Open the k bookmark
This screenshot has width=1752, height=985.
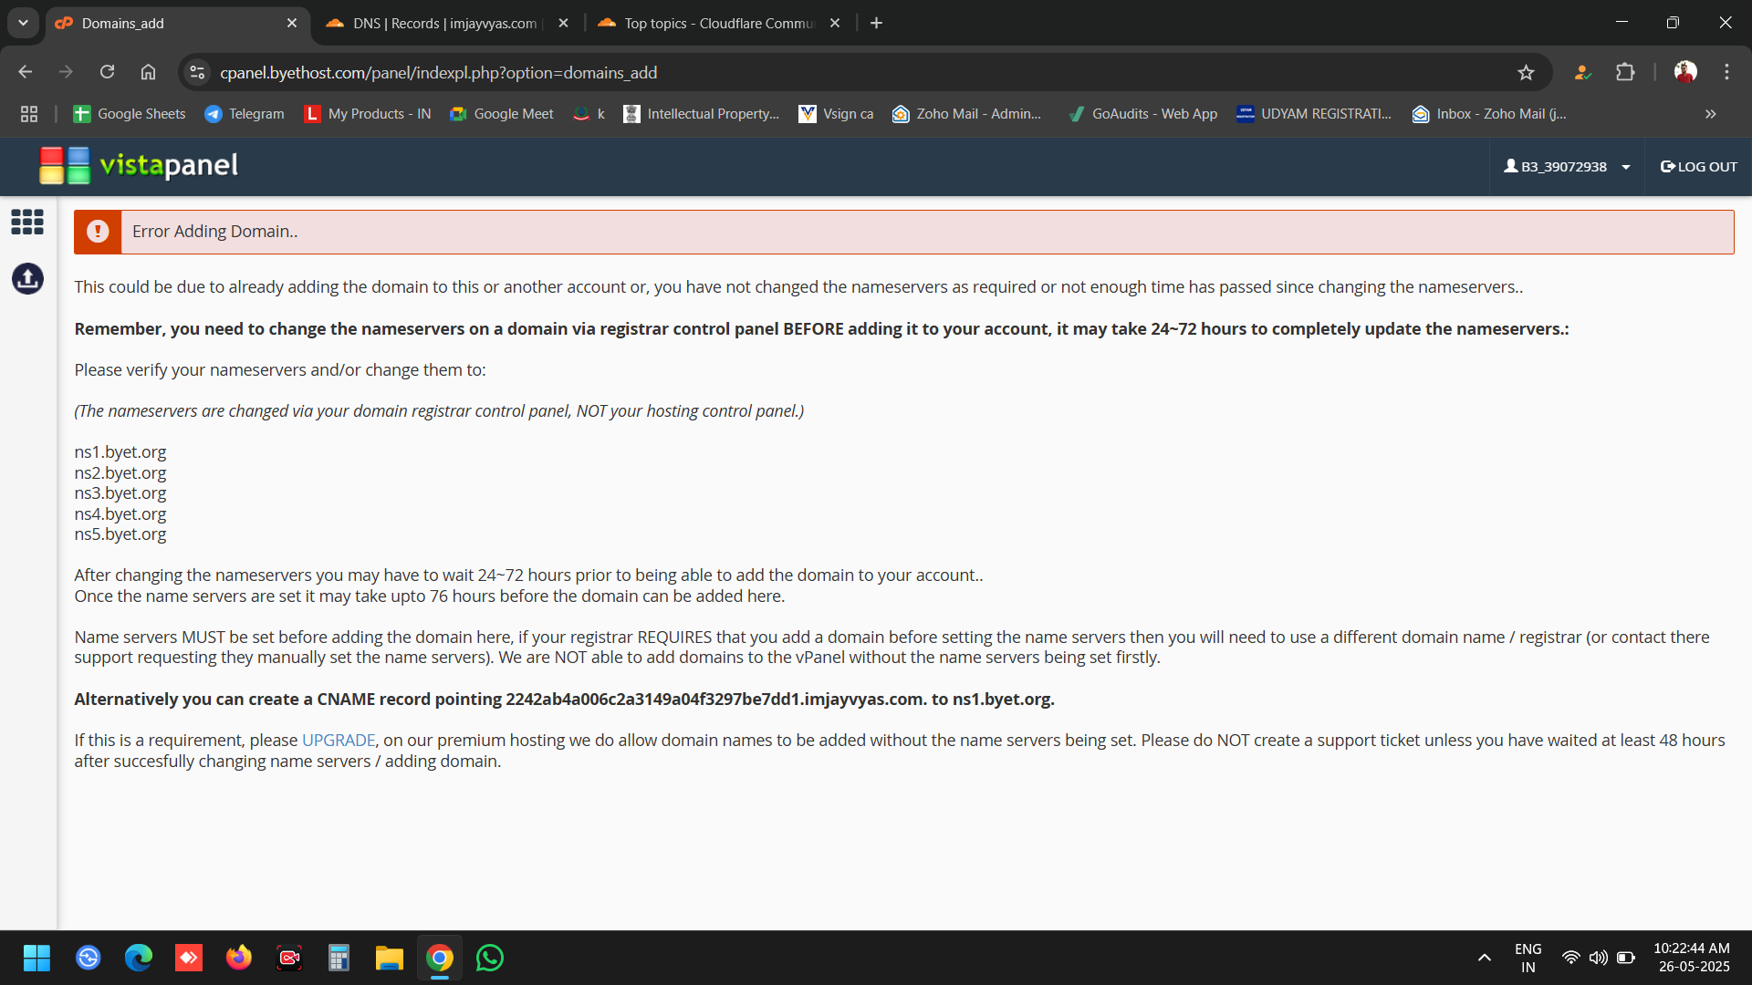pos(589,114)
